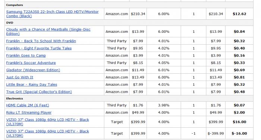
Task: Open returned VIZIO 37" HDTV link with quantity -1
Action: point(47,133)
